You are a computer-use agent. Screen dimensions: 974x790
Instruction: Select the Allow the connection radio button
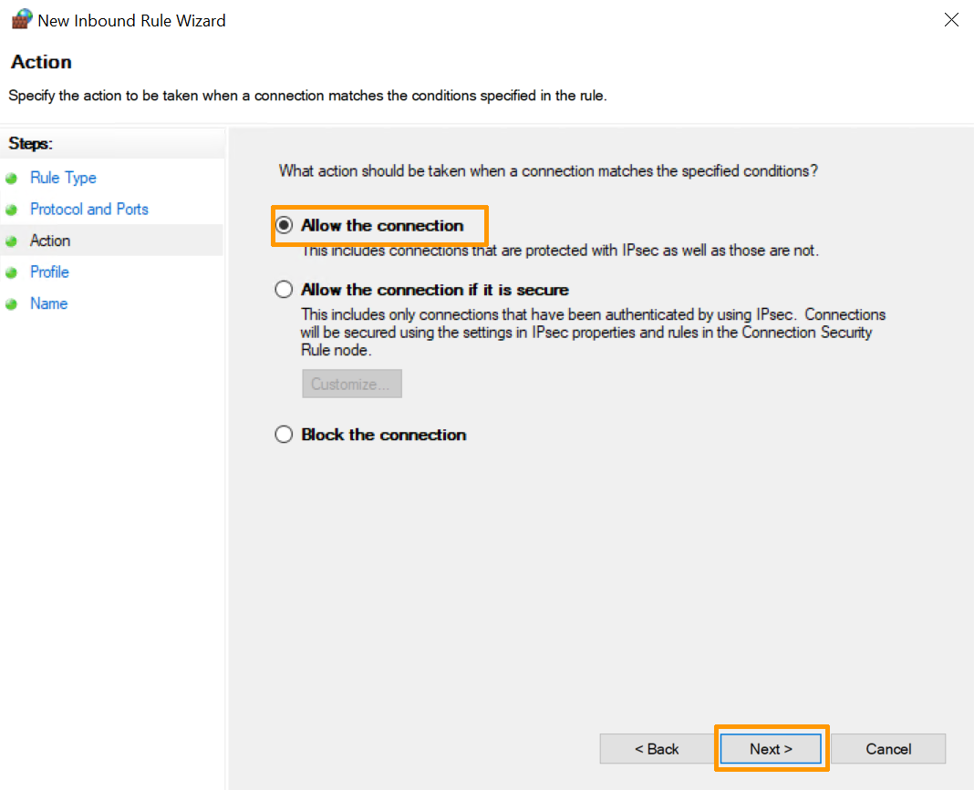pyautogui.click(x=285, y=225)
